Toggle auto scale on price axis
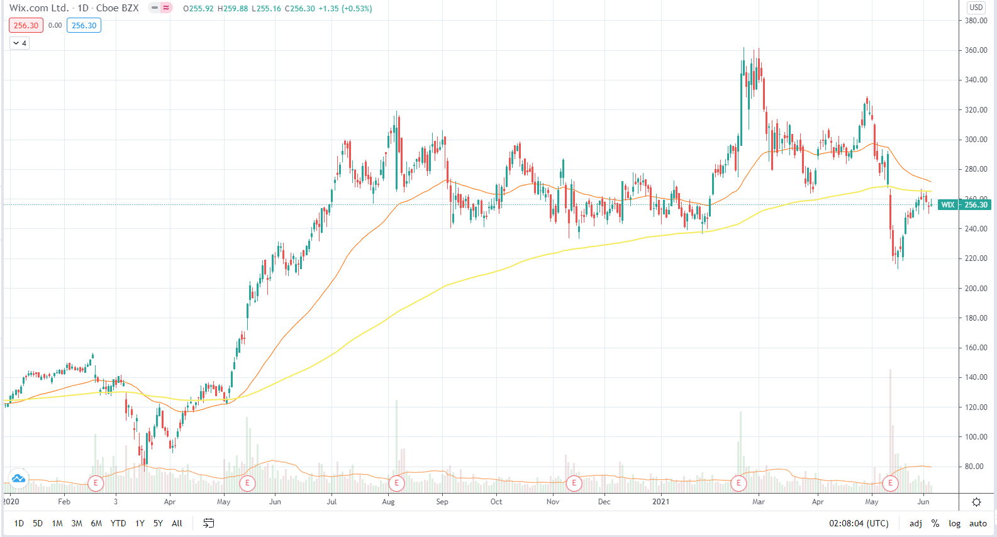This screenshot has height=537, width=997. coord(978,523)
